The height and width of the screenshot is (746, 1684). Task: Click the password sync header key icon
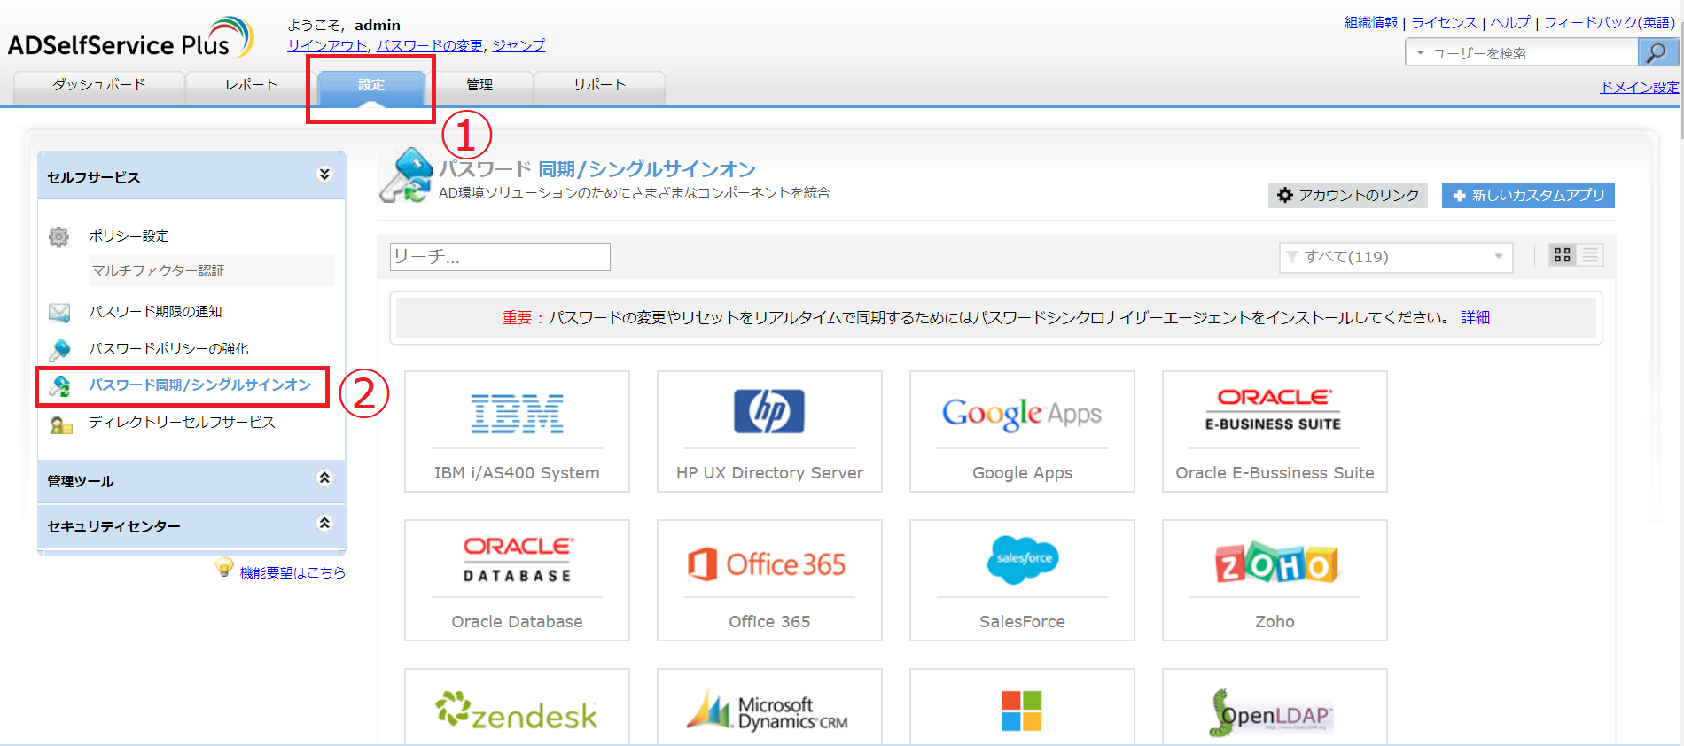pyautogui.click(x=407, y=175)
